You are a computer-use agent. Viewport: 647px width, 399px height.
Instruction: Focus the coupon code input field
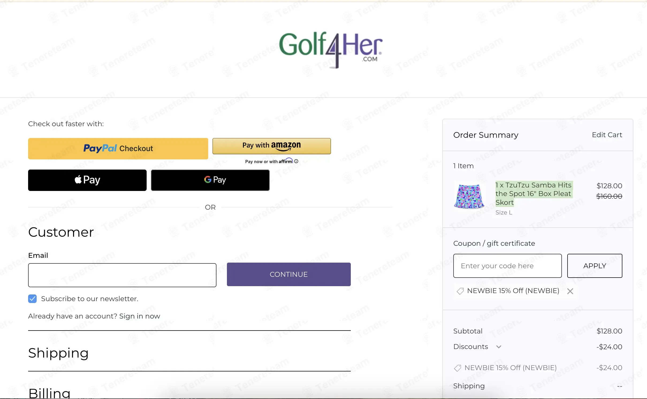pyautogui.click(x=507, y=266)
